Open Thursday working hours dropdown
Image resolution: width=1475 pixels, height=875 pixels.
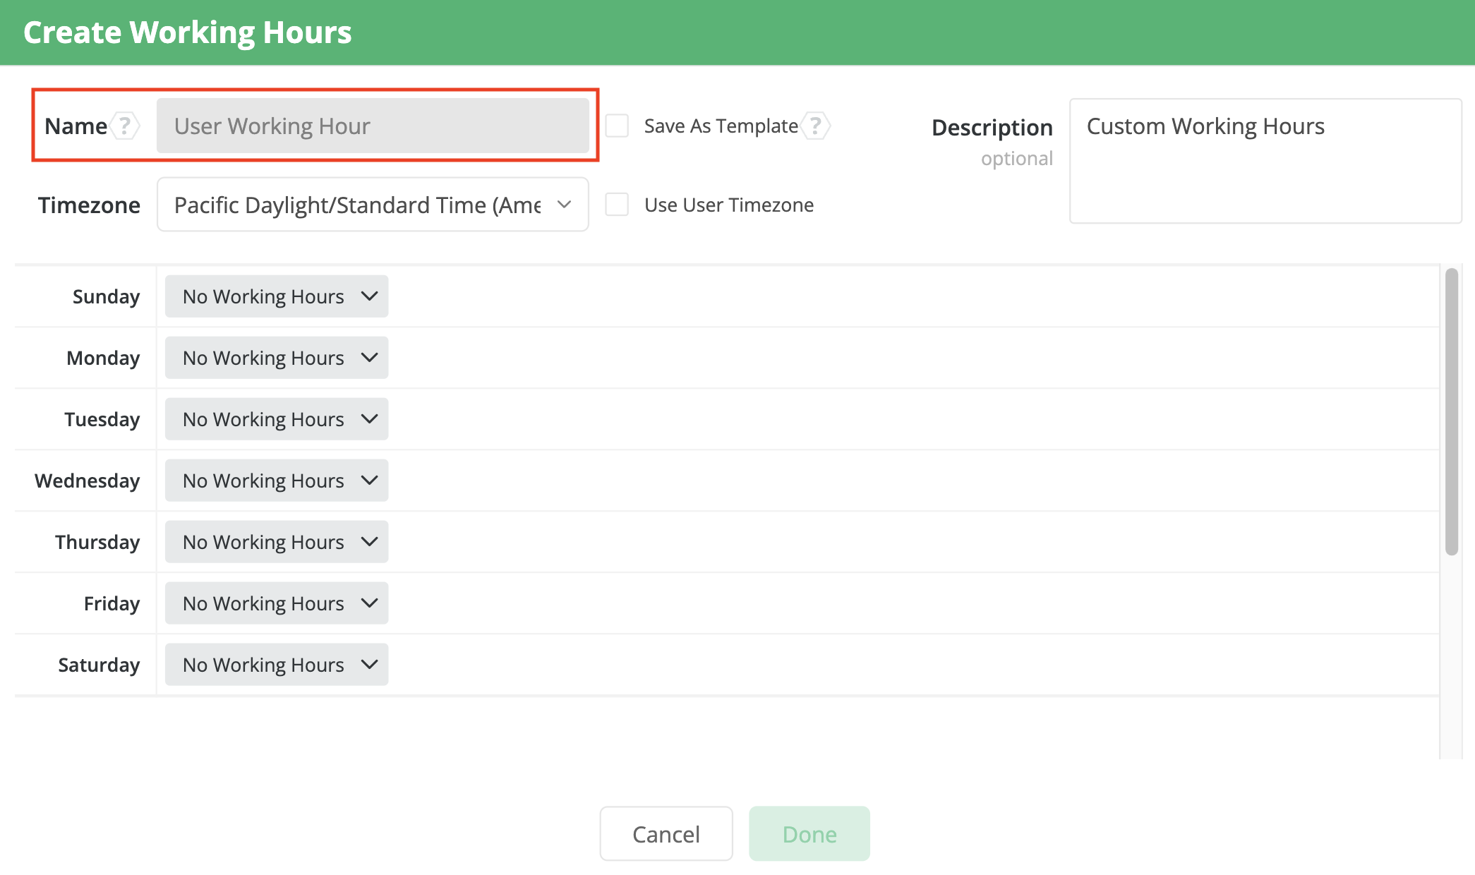pos(276,542)
